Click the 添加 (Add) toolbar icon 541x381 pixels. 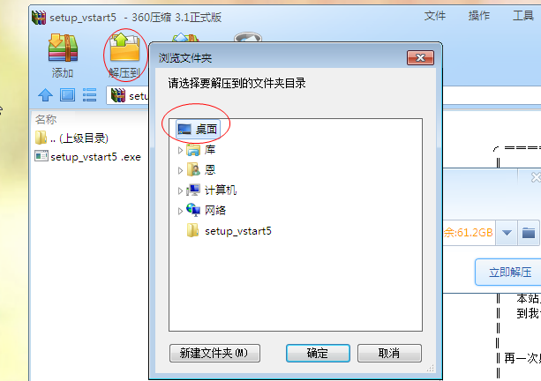(63, 56)
